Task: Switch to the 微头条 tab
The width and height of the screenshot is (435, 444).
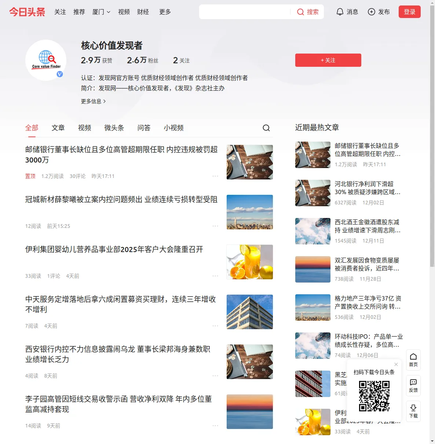Action: 114,128
